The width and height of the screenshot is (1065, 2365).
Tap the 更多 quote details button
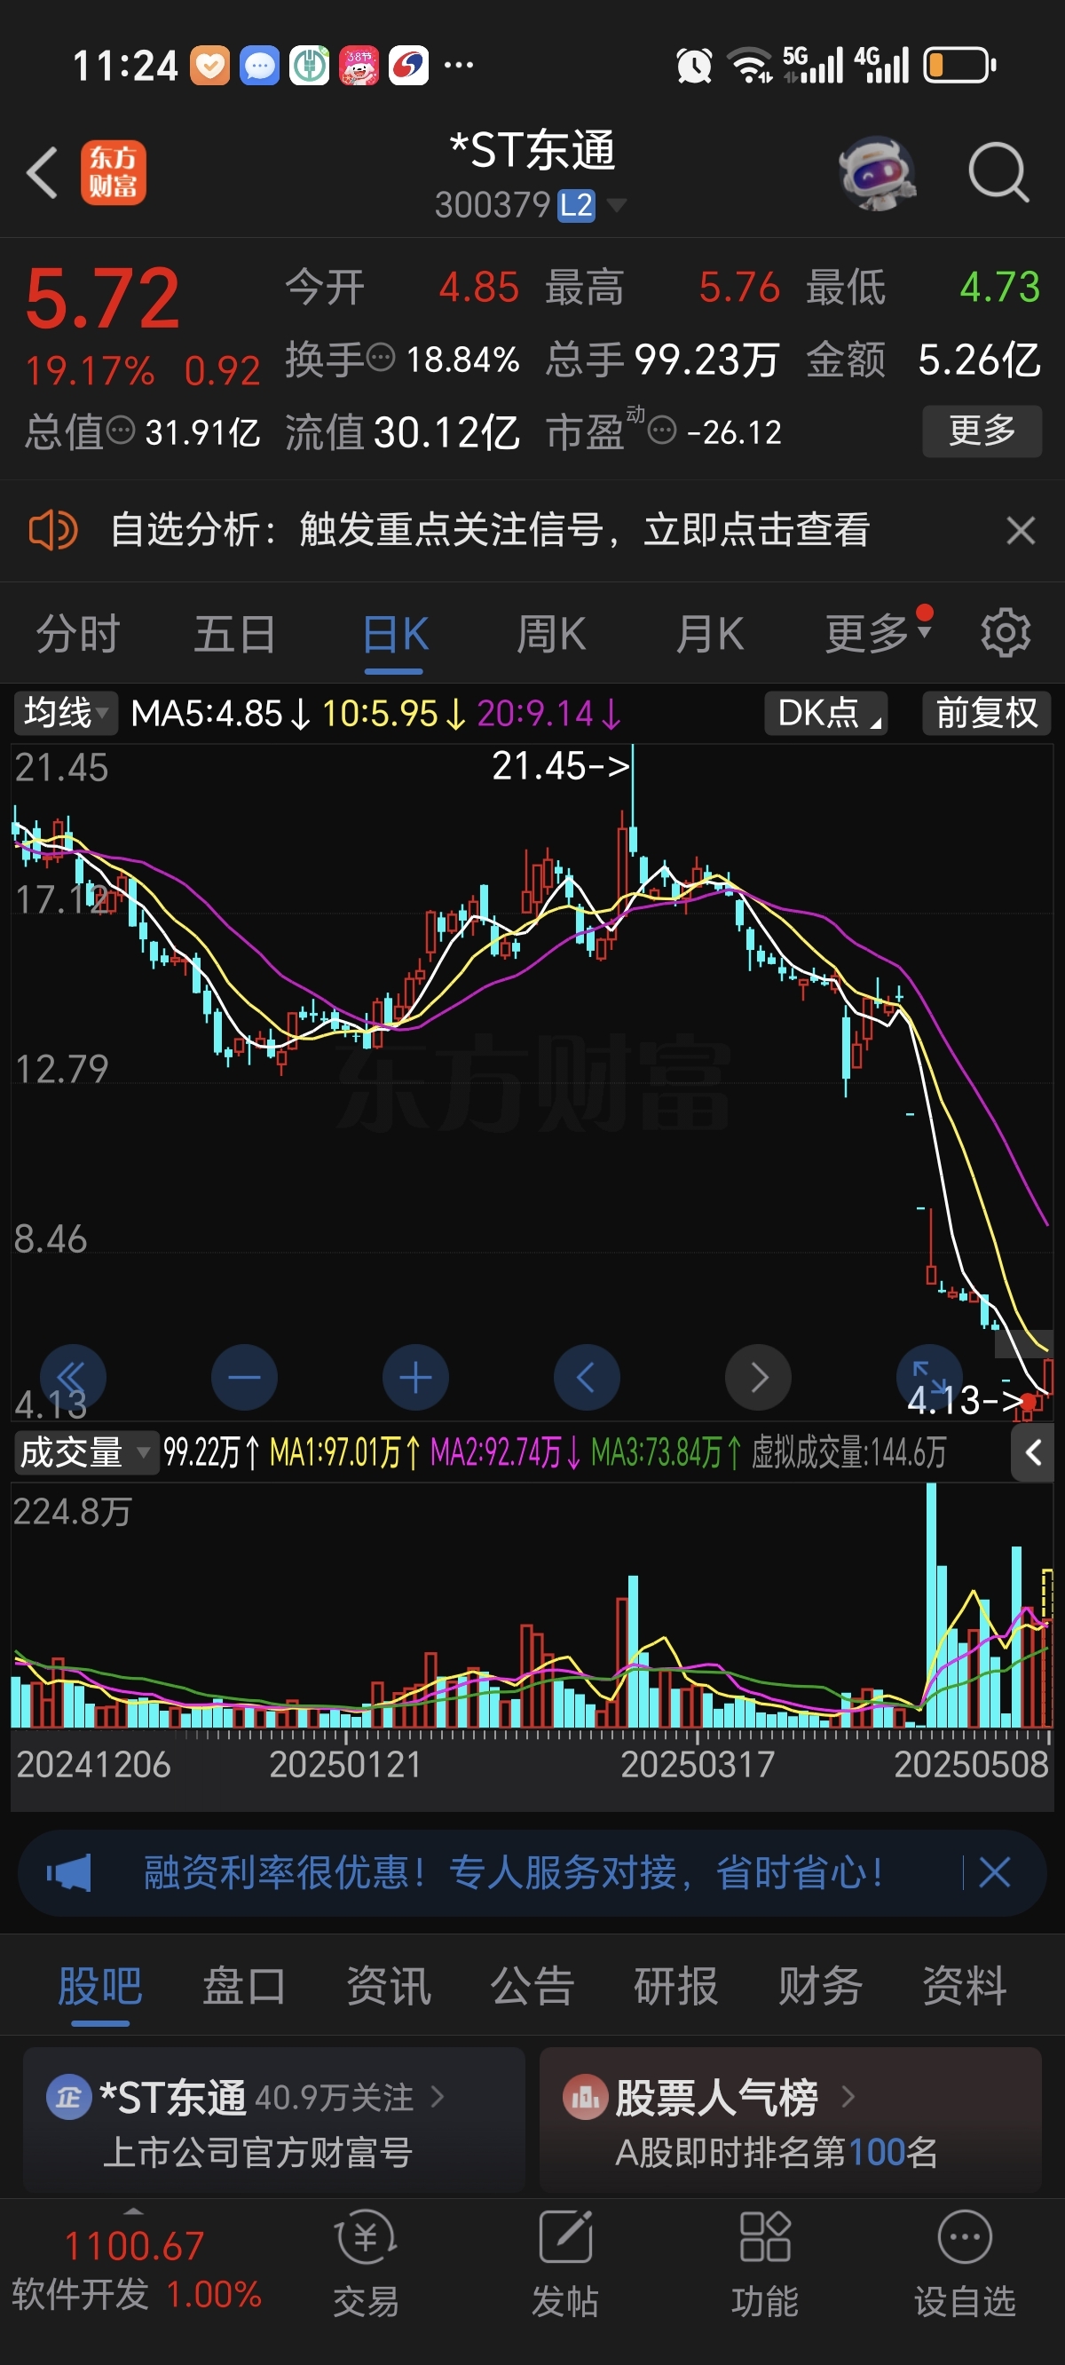(x=982, y=430)
